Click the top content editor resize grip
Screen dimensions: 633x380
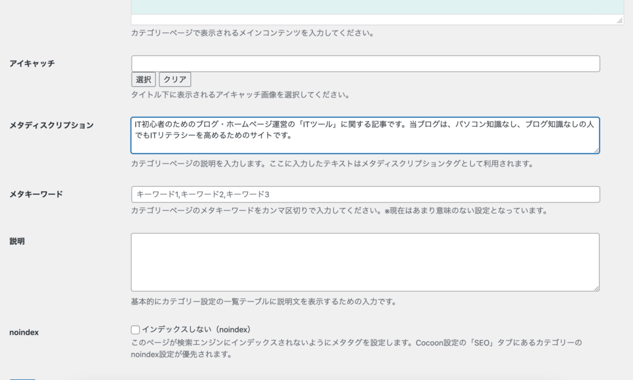(x=619, y=20)
